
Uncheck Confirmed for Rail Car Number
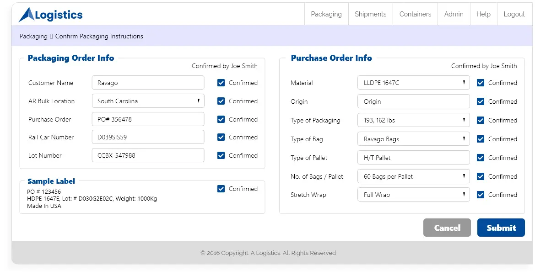pos(221,138)
